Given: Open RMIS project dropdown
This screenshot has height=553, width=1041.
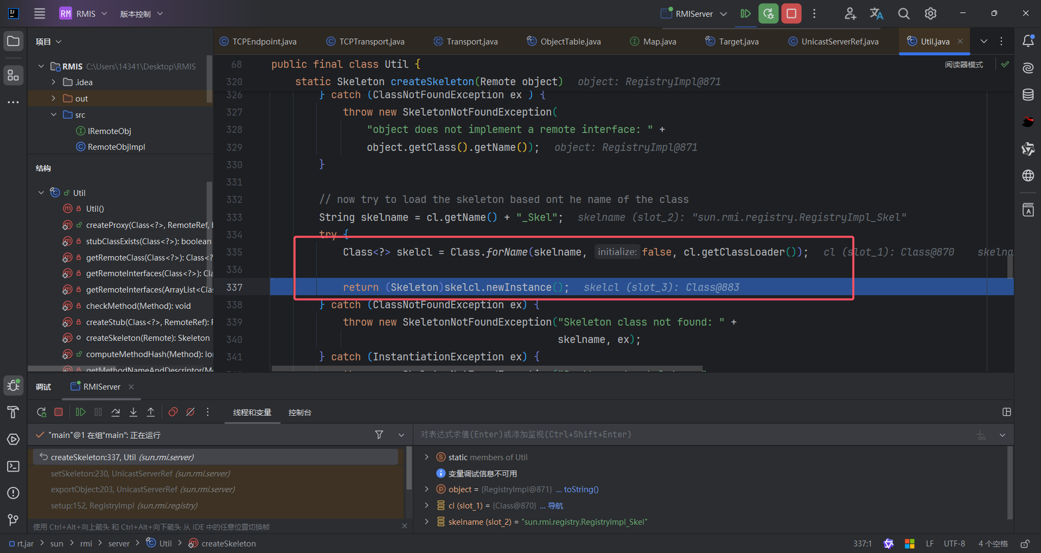Looking at the screenshot, I should [x=83, y=14].
